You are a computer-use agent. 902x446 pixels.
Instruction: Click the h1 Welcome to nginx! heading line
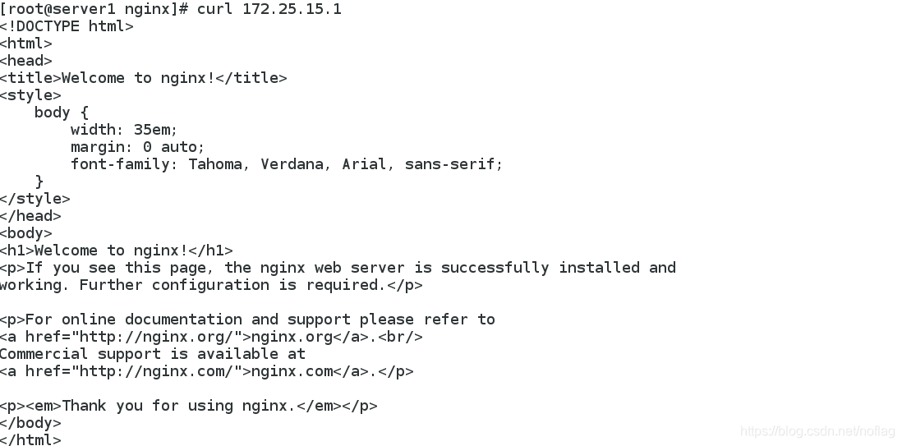116,251
